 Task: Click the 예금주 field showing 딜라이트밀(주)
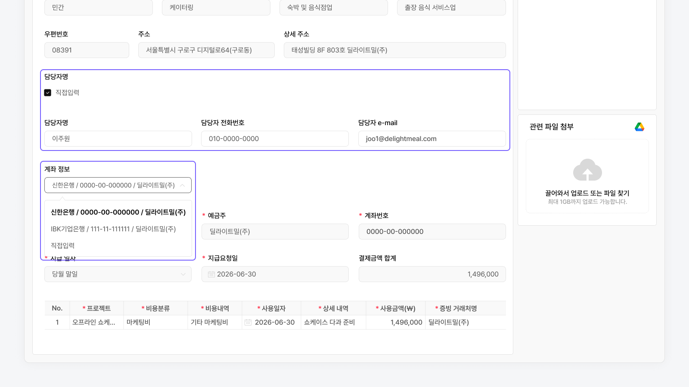(x=275, y=232)
